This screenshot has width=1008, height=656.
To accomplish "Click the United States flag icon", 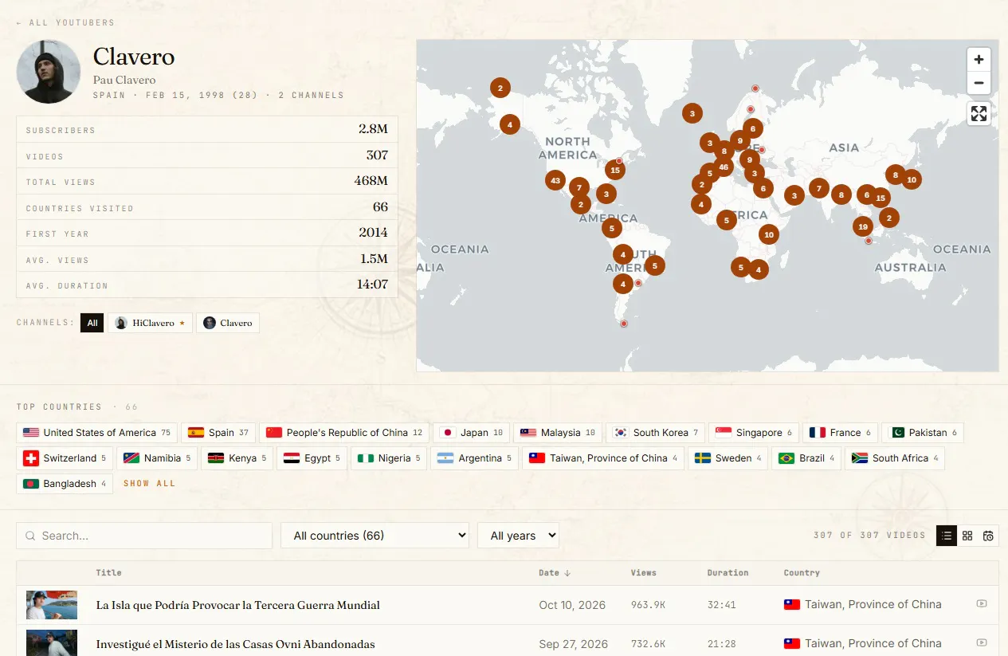I will pos(31,433).
